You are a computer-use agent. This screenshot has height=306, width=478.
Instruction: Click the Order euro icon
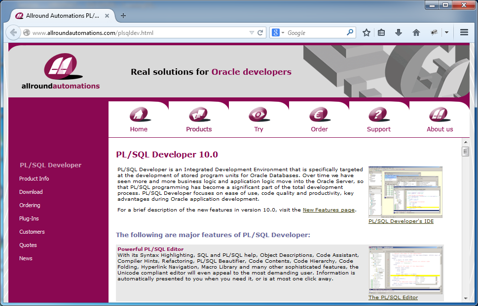[x=320, y=115]
